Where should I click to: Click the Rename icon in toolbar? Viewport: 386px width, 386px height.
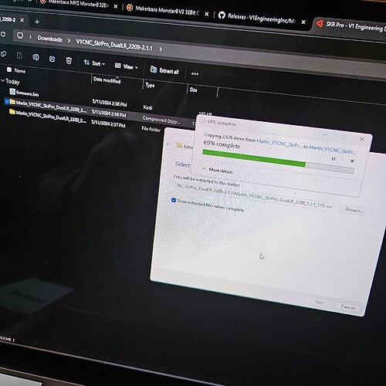click(36, 57)
